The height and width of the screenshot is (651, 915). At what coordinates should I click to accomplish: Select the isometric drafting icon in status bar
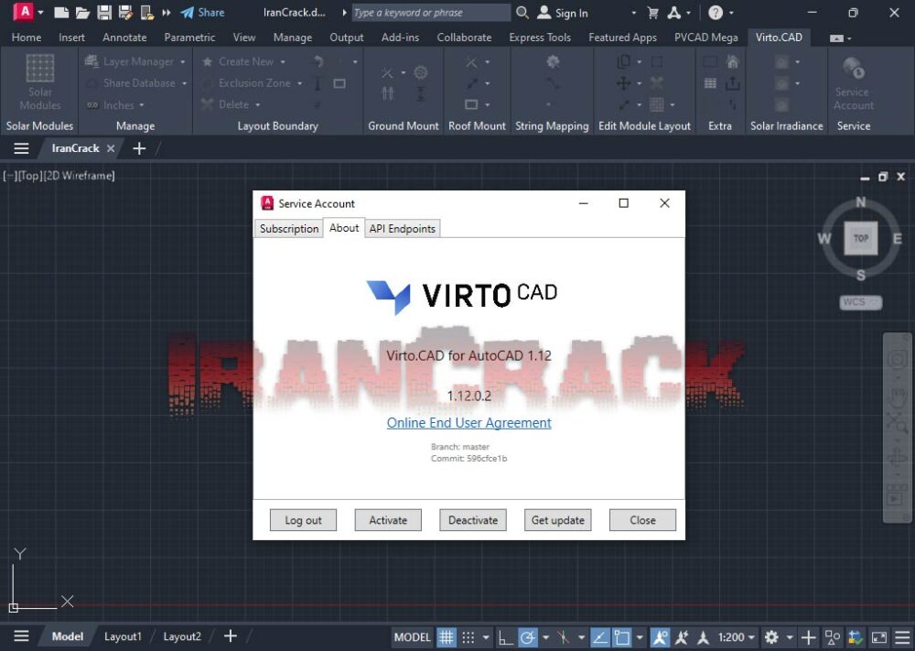pos(564,636)
